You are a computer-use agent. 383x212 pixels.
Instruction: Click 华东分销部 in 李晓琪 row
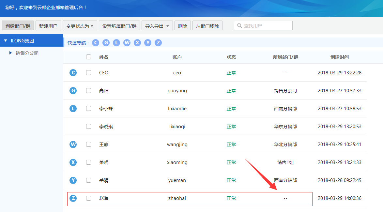point(285,127)
